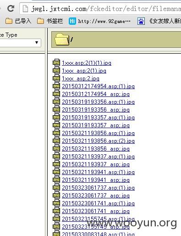Click JPG icon beside 20150321193856.asp;(2).jpg
This screenshot has width=181, height=236.
[x=56, y=140]
